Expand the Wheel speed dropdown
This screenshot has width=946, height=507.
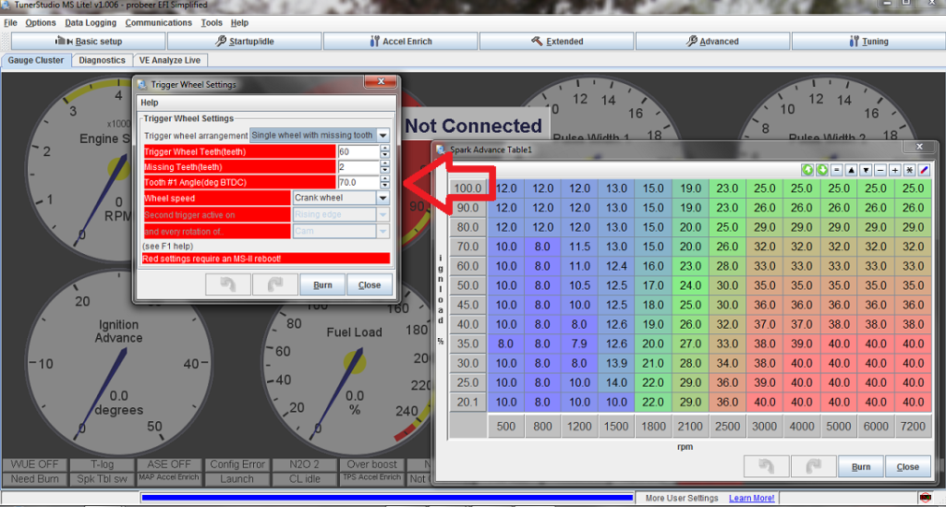[382, 198]
